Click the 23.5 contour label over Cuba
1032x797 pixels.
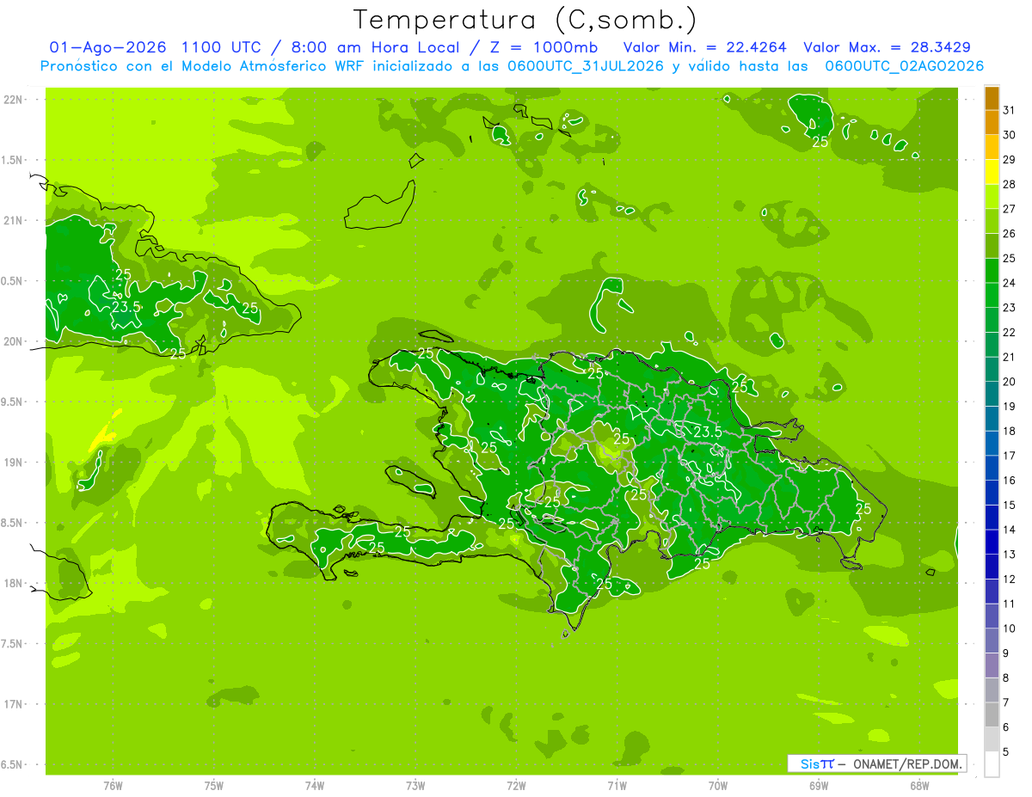pyautogui.click(x=126, y=307)
